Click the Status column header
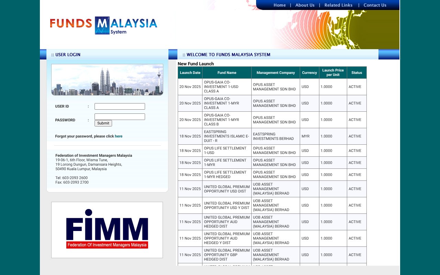 (356, 73)
